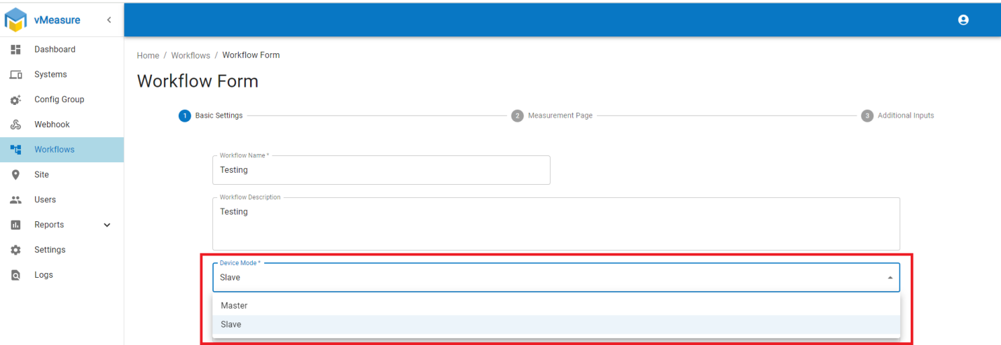Click the Workflow Description text area
Viewport: 1001px width, 345px height.
556,224
